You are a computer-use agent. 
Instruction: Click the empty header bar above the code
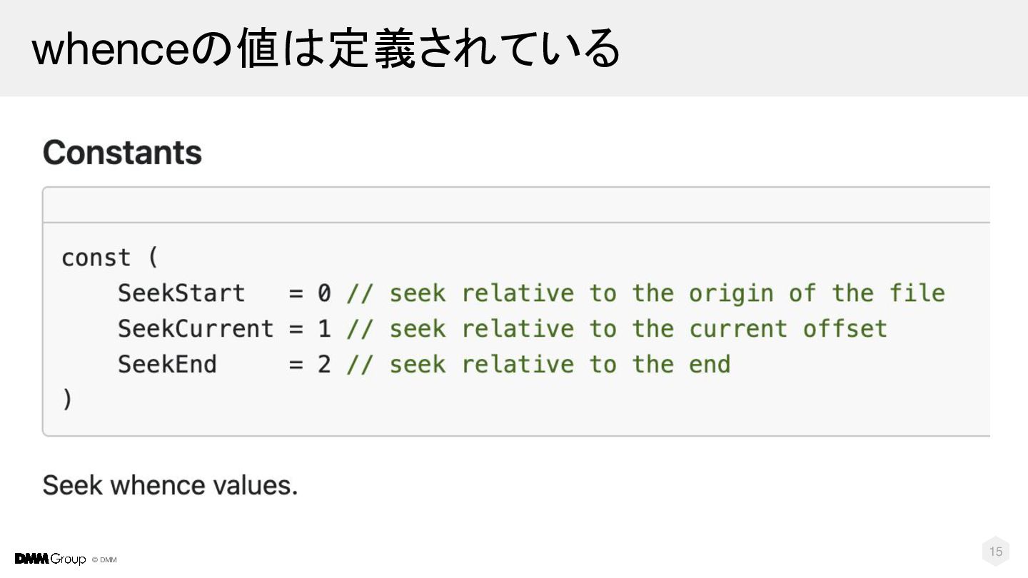pyautogui.click(x=515, y=206)
